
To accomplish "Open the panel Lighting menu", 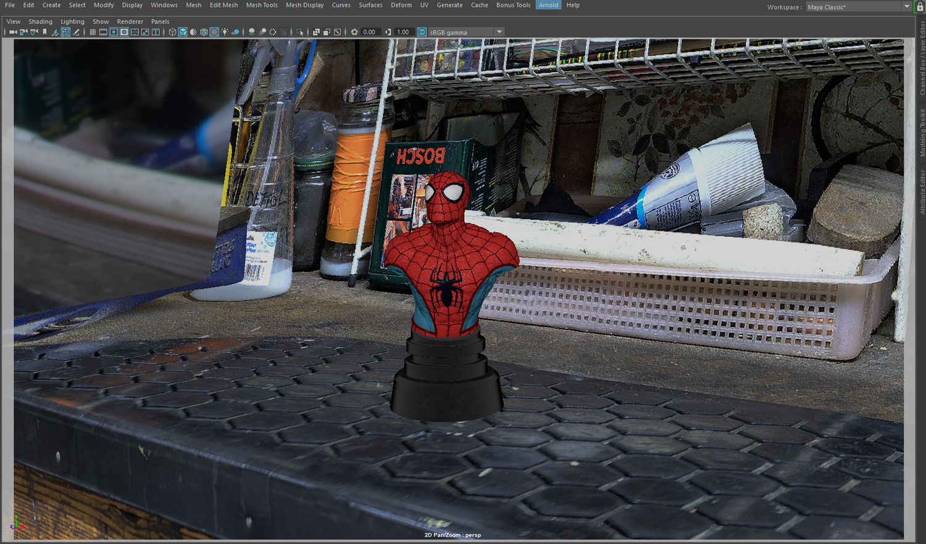I will (x=73, y=22).
